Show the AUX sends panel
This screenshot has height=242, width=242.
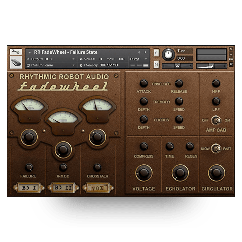coord(231,59)
